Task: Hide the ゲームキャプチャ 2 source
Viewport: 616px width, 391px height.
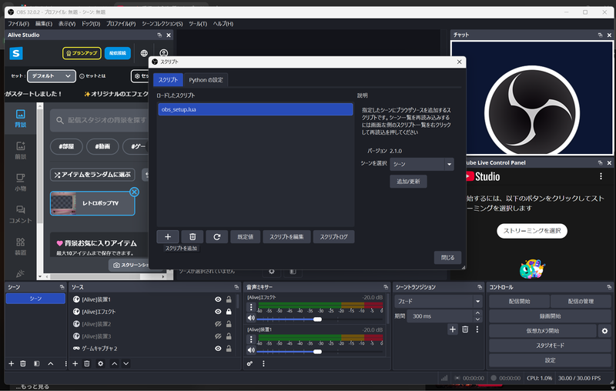Action: pos(218,349)
